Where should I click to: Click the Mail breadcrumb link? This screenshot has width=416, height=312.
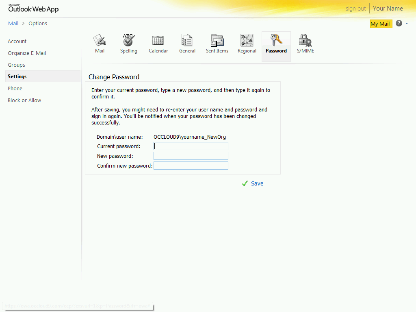coord(13,23)
